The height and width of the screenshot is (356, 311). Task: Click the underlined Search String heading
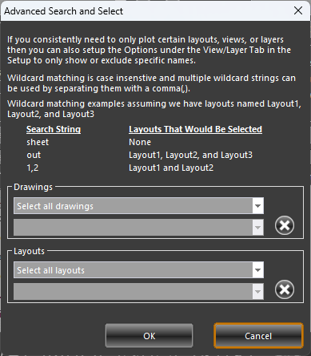54,129
